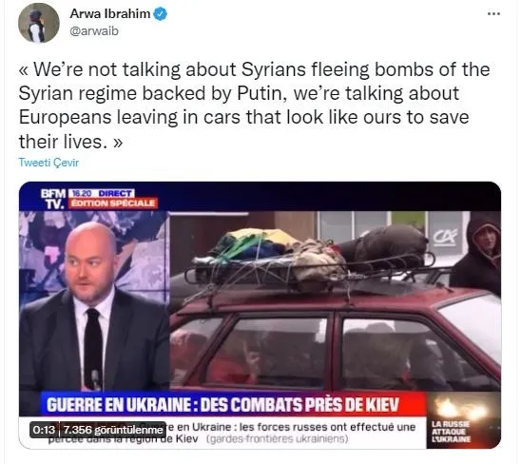The height and width of the screenshot is (464, 521).
Task: Play the embedded BFM TV video
Action: (260, 315)
